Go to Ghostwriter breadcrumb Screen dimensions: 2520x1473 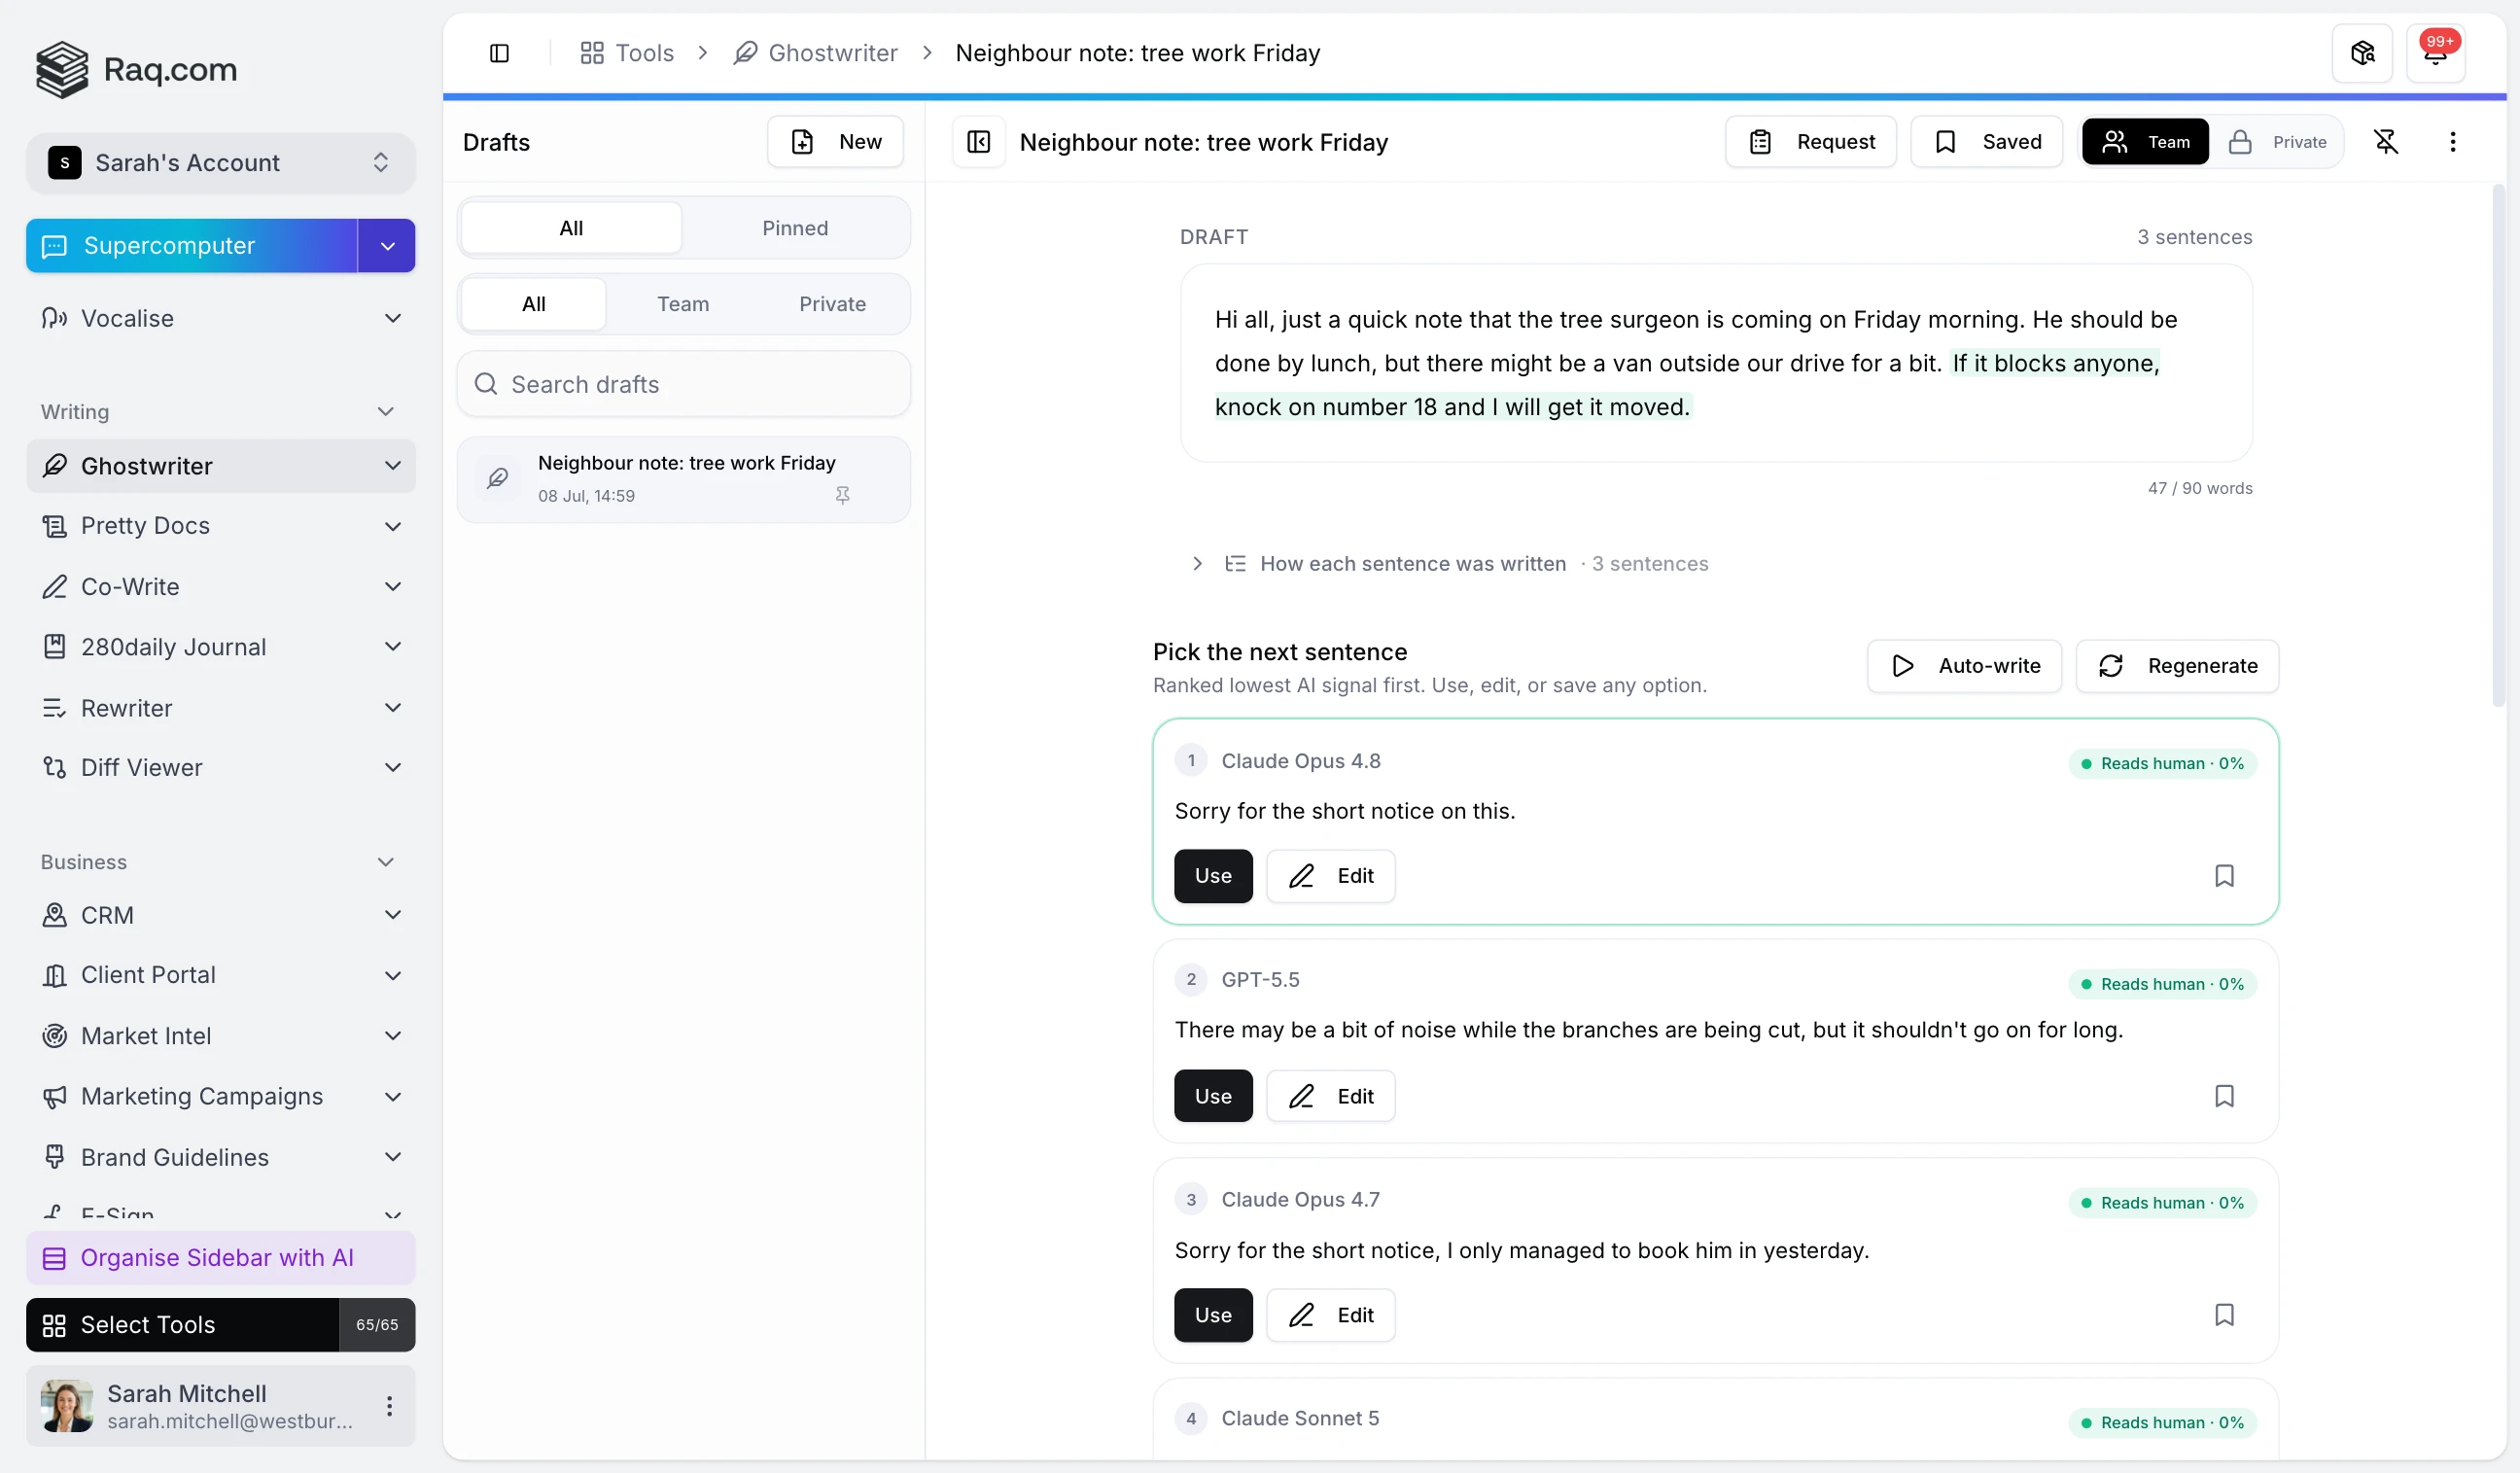[815, 53]
